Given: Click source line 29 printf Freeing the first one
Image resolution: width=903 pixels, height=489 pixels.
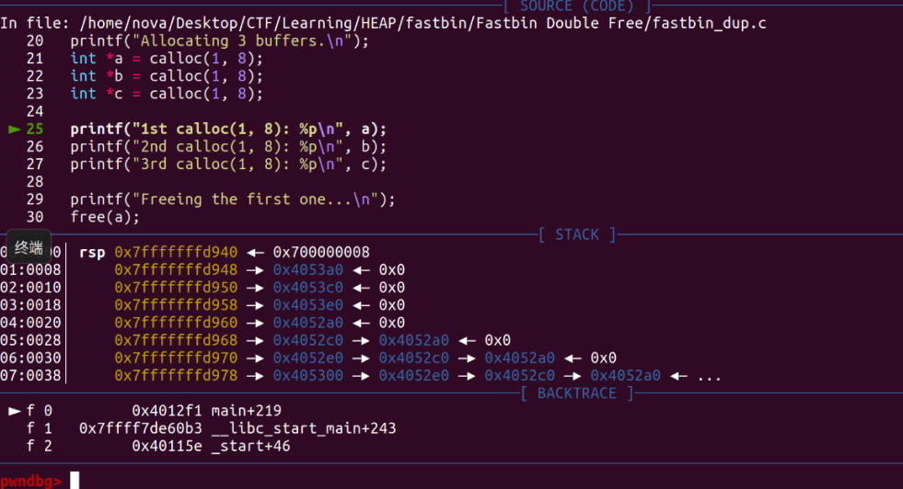Looking at the screenshot, I should point(233,199).
